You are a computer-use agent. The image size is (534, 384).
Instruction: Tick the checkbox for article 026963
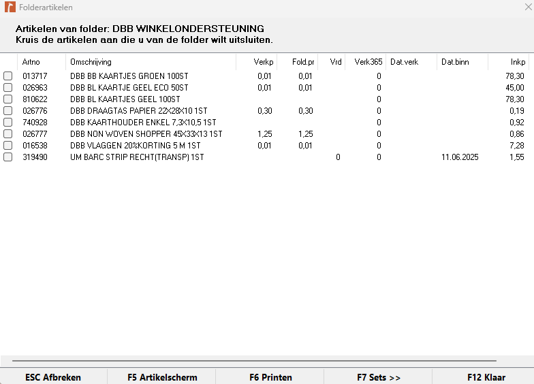point(8,87)
